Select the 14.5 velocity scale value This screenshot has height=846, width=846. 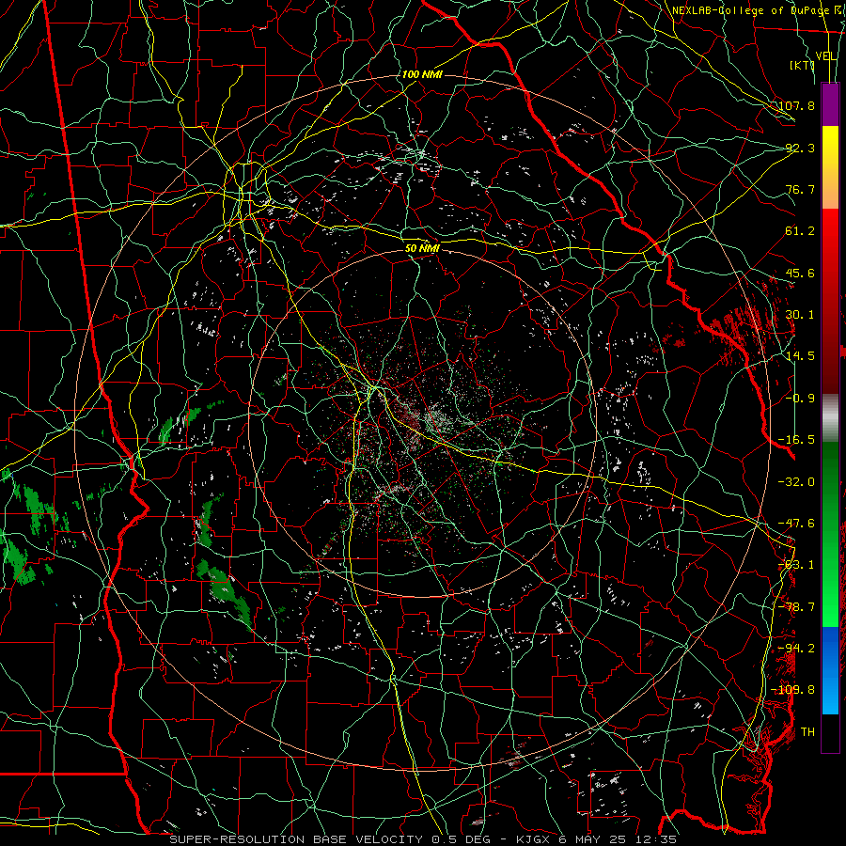(800, 356)
